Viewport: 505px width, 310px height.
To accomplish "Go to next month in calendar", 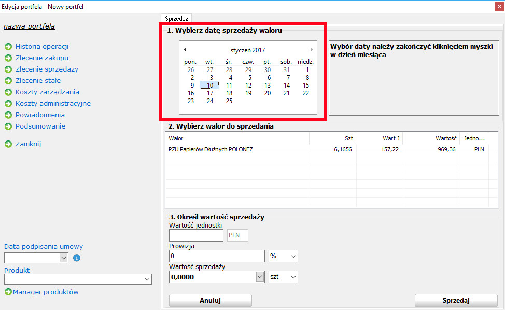I will click(x=311, y=50).
